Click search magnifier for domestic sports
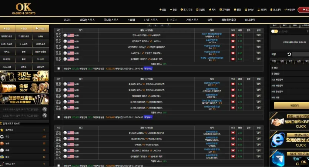 click(x=45, y=116)
